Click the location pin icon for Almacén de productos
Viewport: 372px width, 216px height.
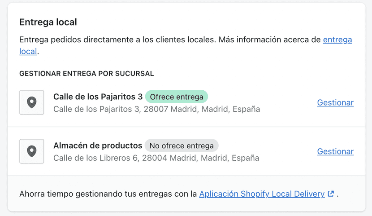[x=31, y=151]
